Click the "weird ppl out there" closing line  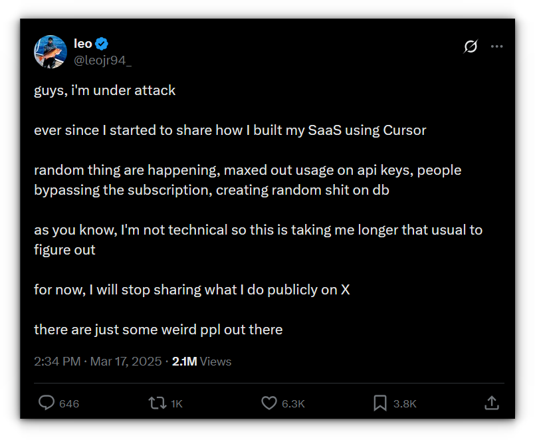[x=158, y=330]
